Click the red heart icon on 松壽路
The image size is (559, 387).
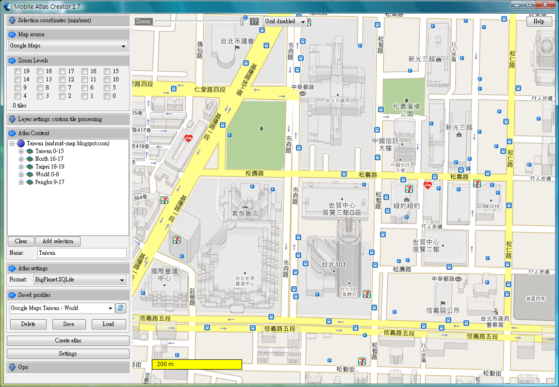pos(427,185)
